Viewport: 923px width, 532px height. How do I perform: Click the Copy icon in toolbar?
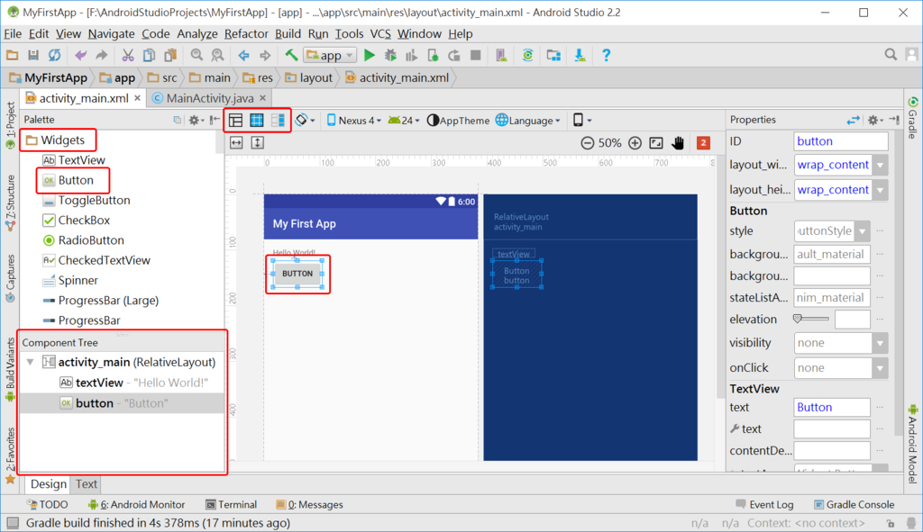(149, 55)
